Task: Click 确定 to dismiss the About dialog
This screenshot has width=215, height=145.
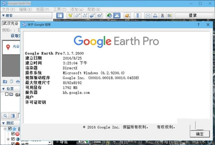Action: [200, 134]
